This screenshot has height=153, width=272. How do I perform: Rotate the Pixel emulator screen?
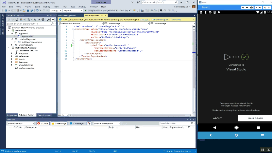click(265, 7)
